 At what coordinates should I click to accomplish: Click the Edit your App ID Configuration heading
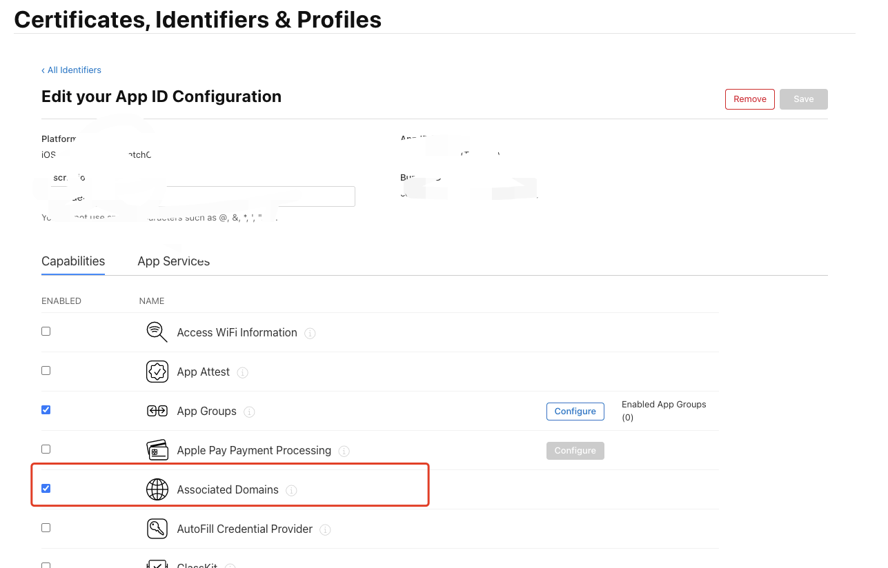[161, 97]
